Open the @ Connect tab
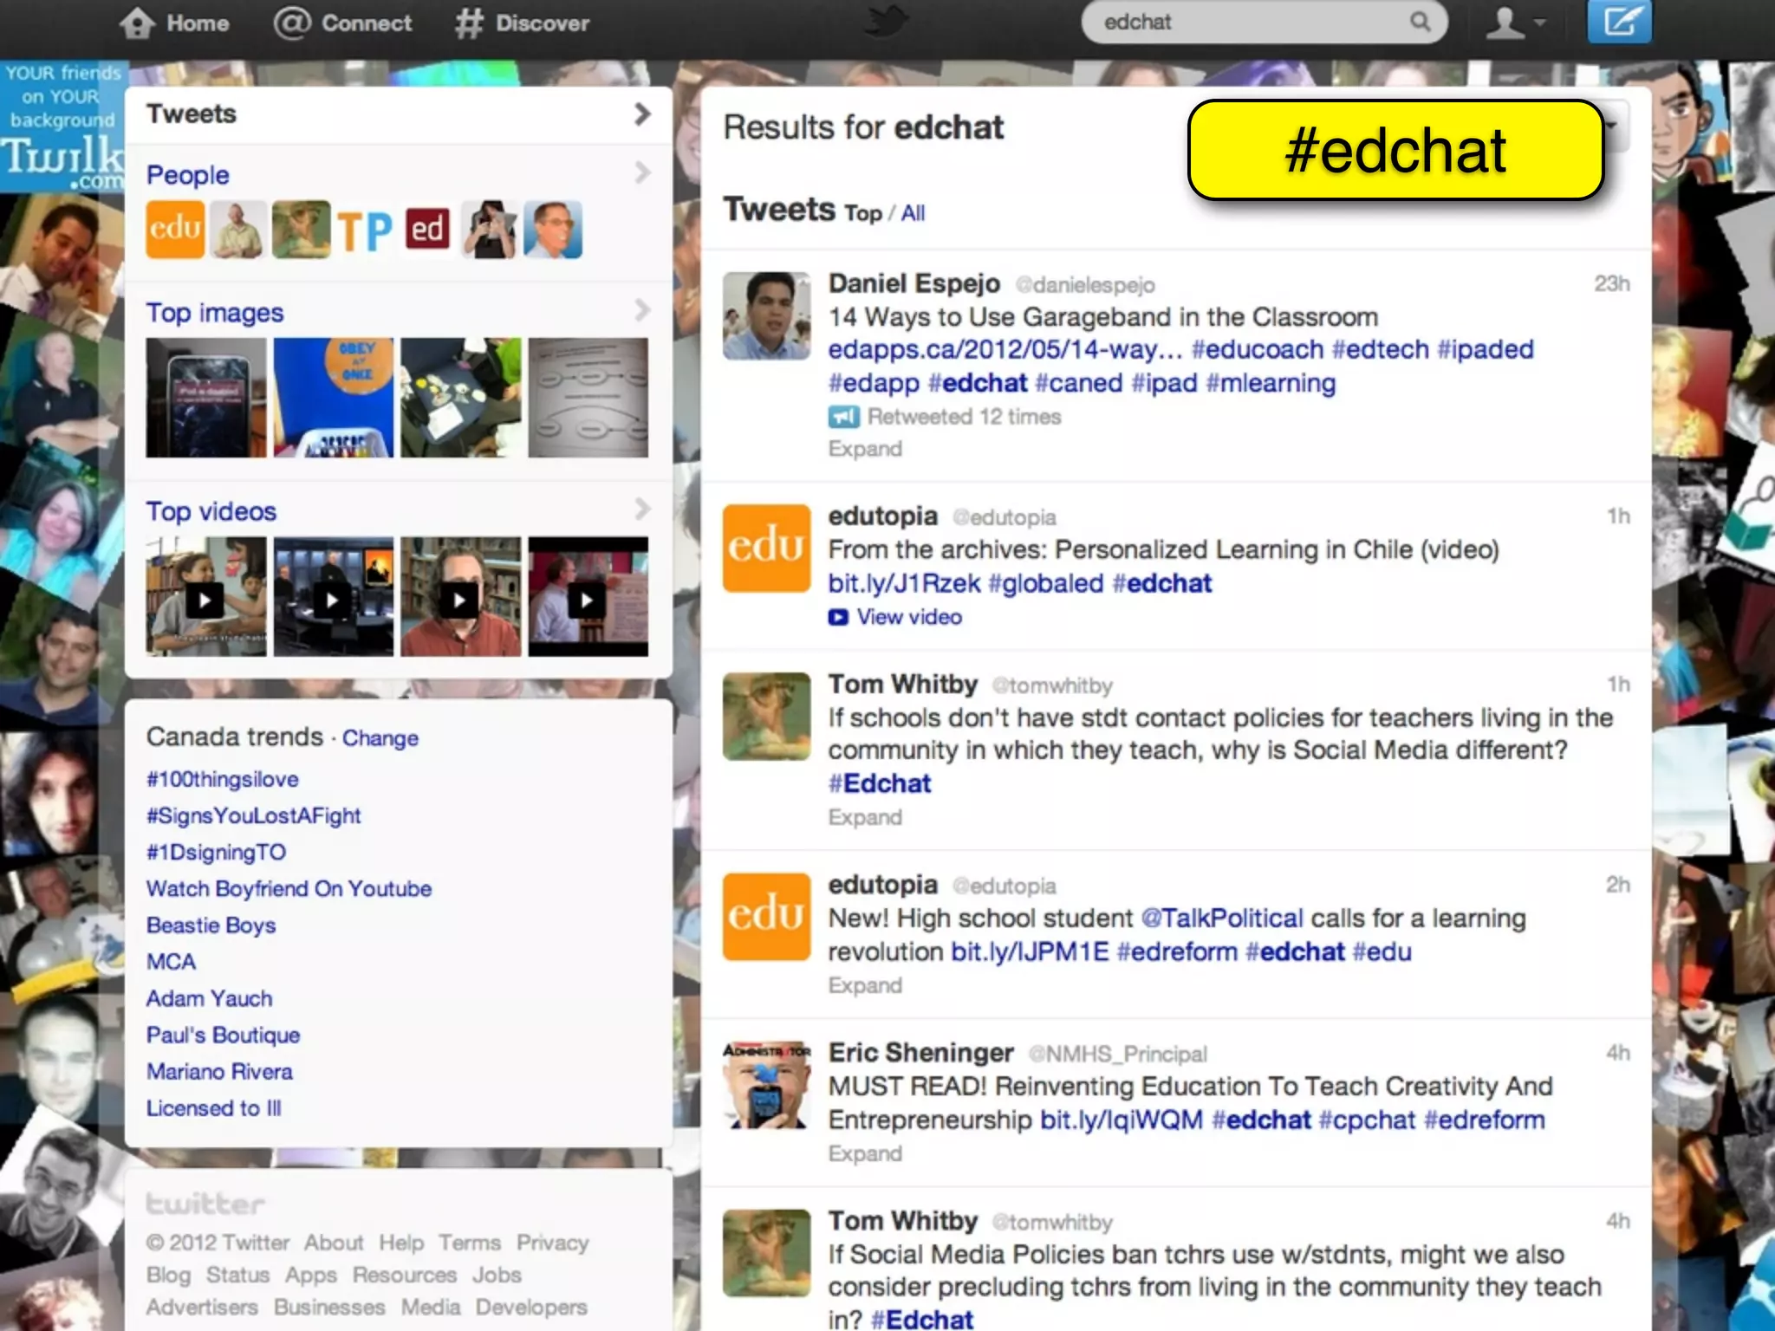 tap(342, 23)
